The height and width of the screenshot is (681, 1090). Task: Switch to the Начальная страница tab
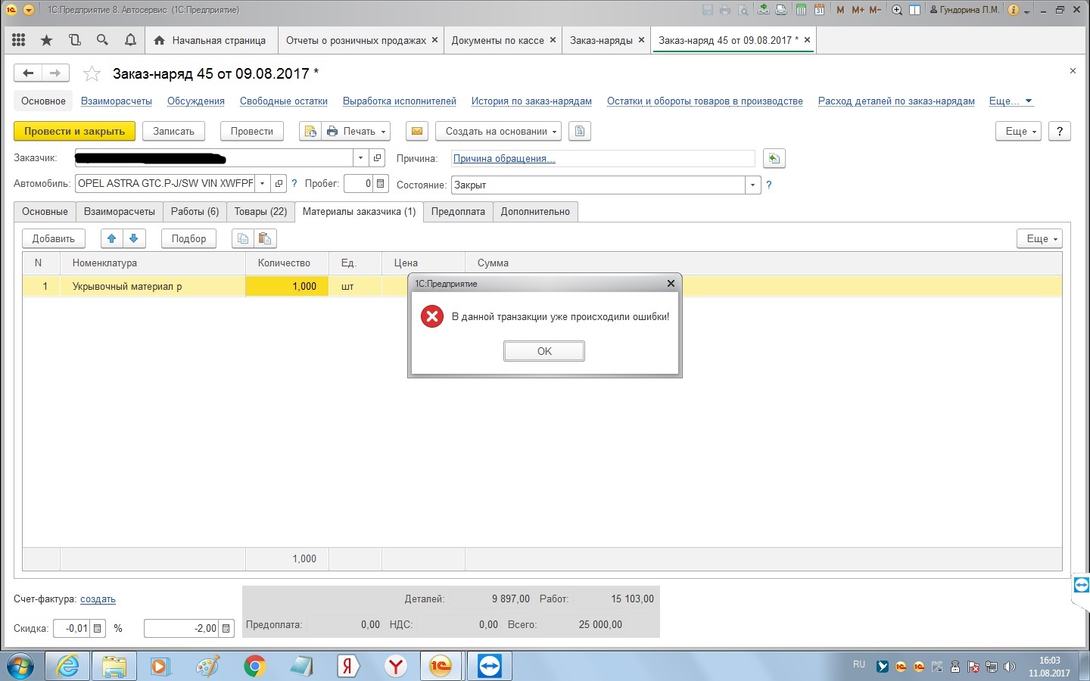tap(210, 40)
